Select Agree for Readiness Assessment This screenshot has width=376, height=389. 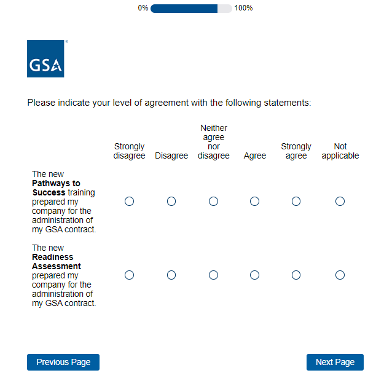tap(254, 275)
